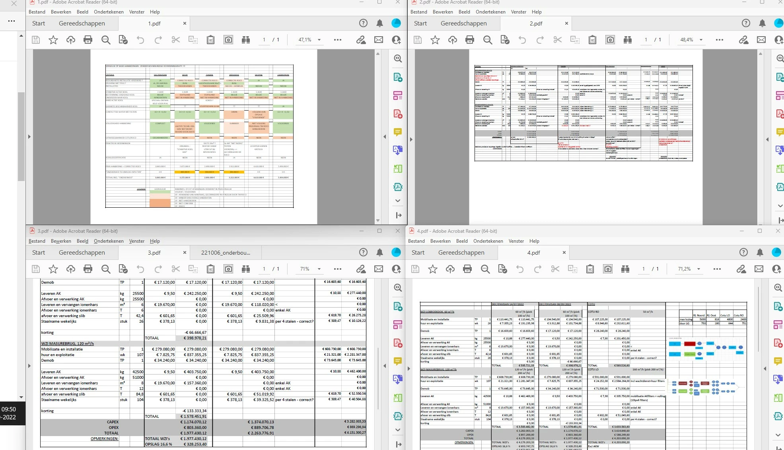
Task: Click the snapshot camera icon in 3.pdf toolbar
Action: tap(228, 269)
